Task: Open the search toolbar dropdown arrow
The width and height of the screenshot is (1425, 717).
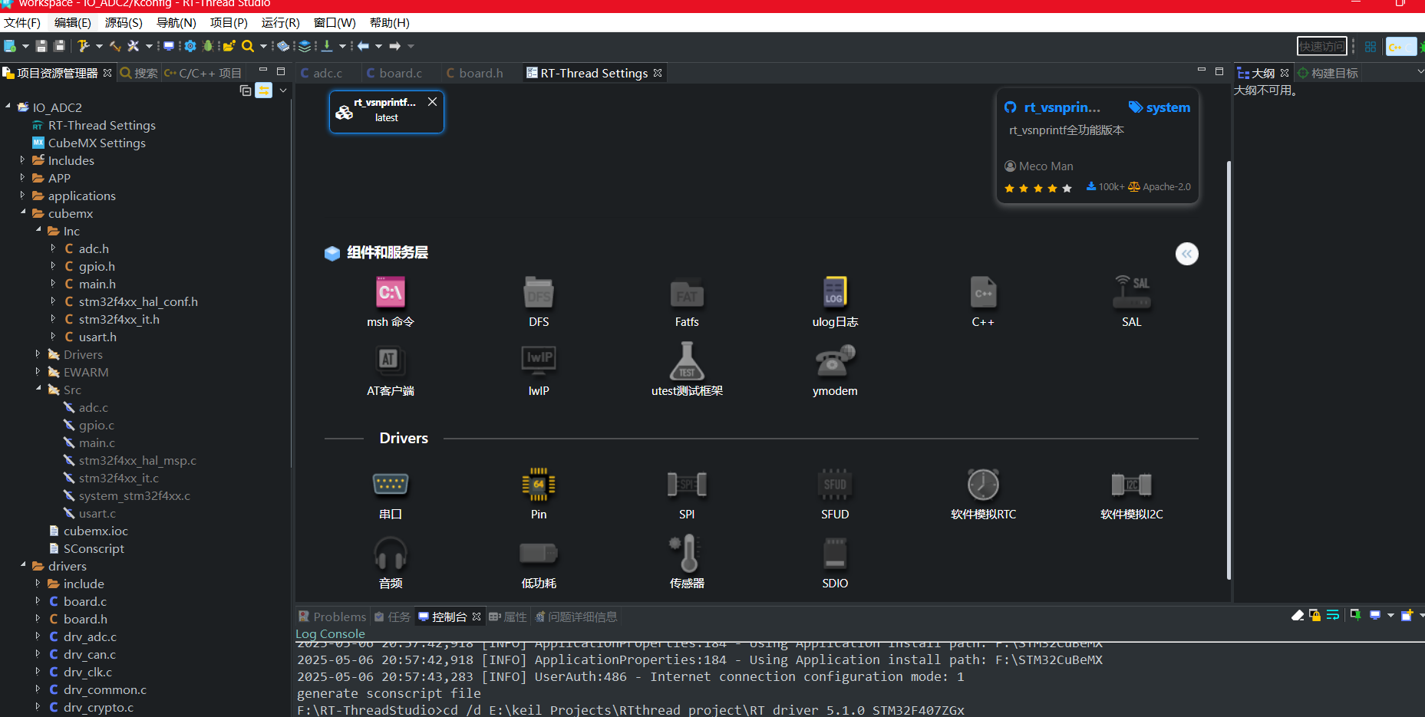Action: tap(263, 46)
